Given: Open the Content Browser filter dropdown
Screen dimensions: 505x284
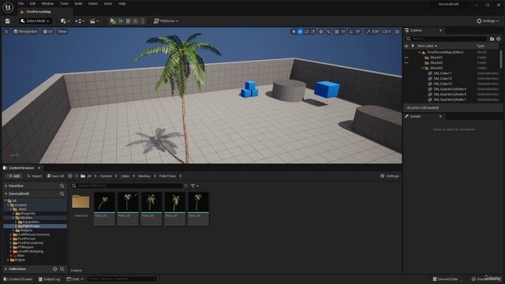Looking at the screenshot, I should click(195, 186).
